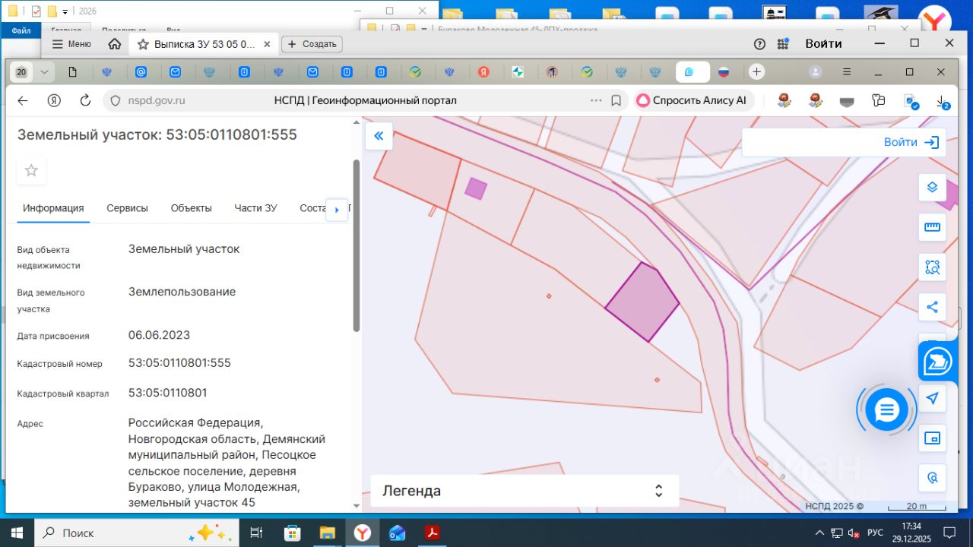Click Войти in the PDF viewer header
Image resolution: width=973 pixels, height=547 pixels.
click(x=824, y=44)
